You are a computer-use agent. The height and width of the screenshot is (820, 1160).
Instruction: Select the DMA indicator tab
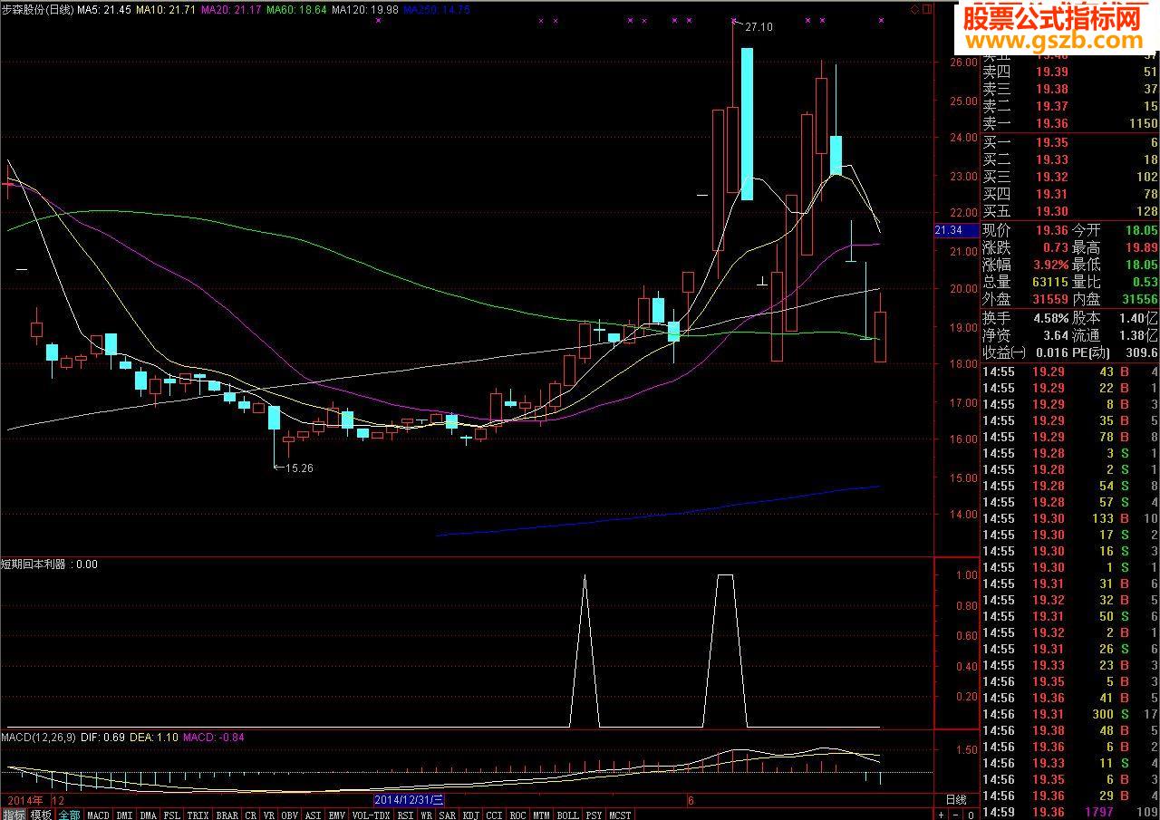point(149,815)
